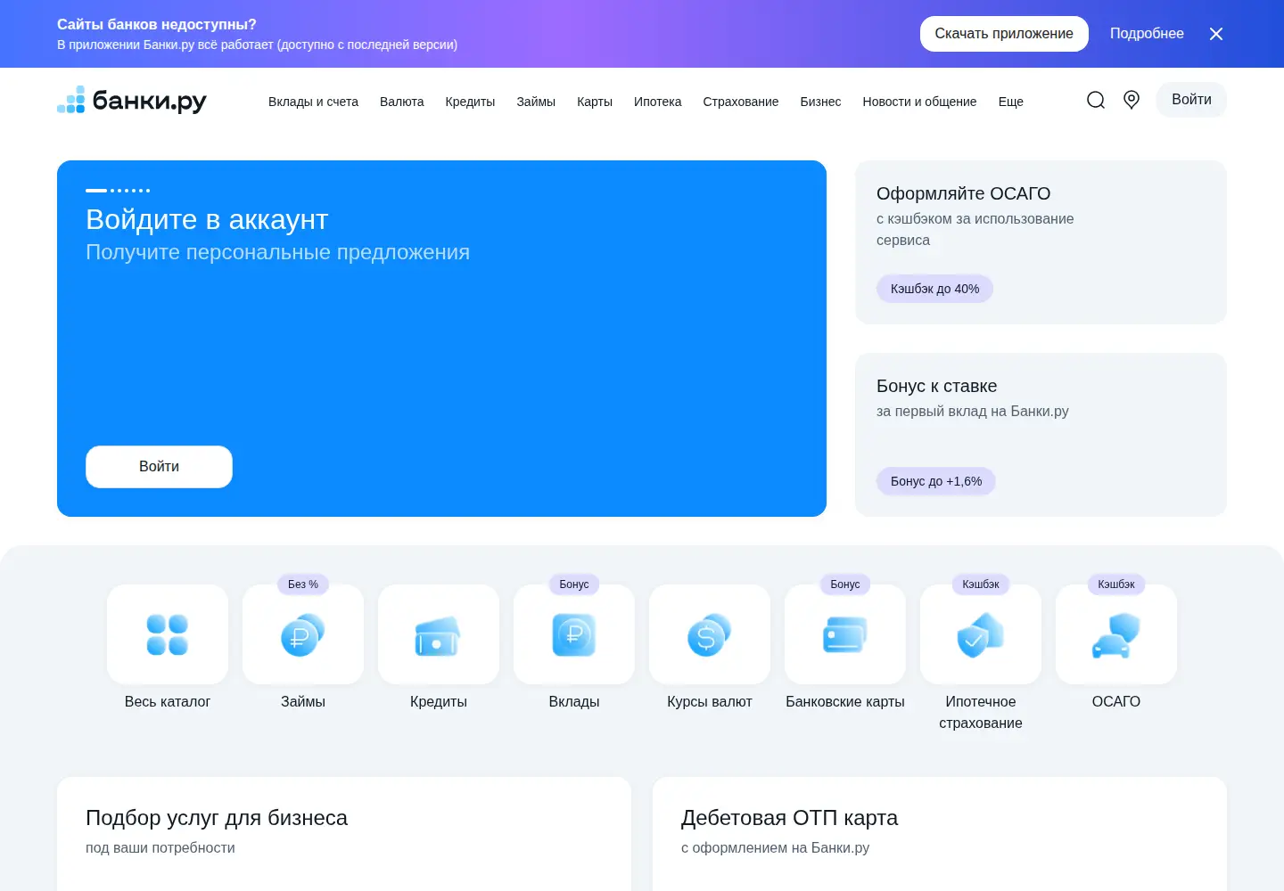
Task: Select the active first carousel slide indicator
Action: click(96, 191)
